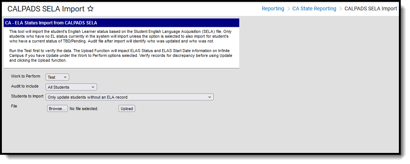Click the Work to Perform label
Image resolution: width=410 pixels, height=164 pixels.
click(x=26, y=76)
